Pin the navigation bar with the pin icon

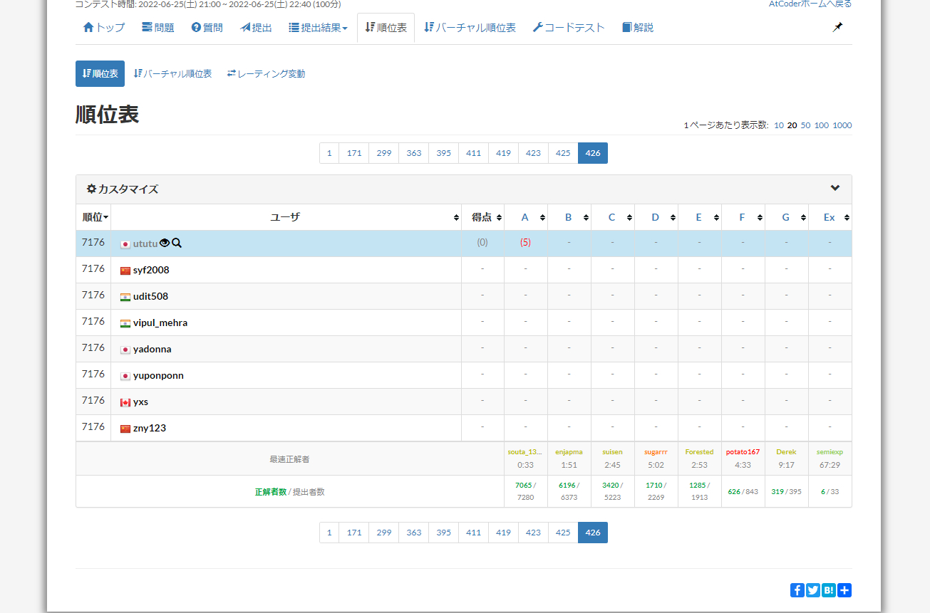(x=837, y=26)
